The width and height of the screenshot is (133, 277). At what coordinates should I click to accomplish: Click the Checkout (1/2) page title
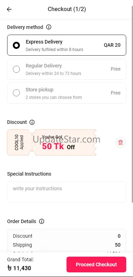[66, 9]
